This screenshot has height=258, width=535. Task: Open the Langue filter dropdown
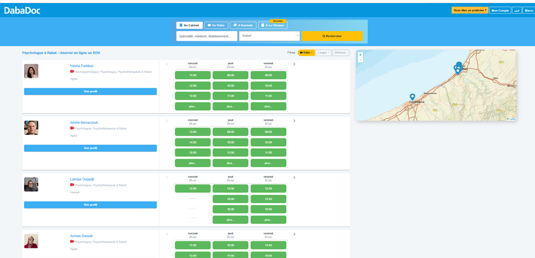point(323,53)
